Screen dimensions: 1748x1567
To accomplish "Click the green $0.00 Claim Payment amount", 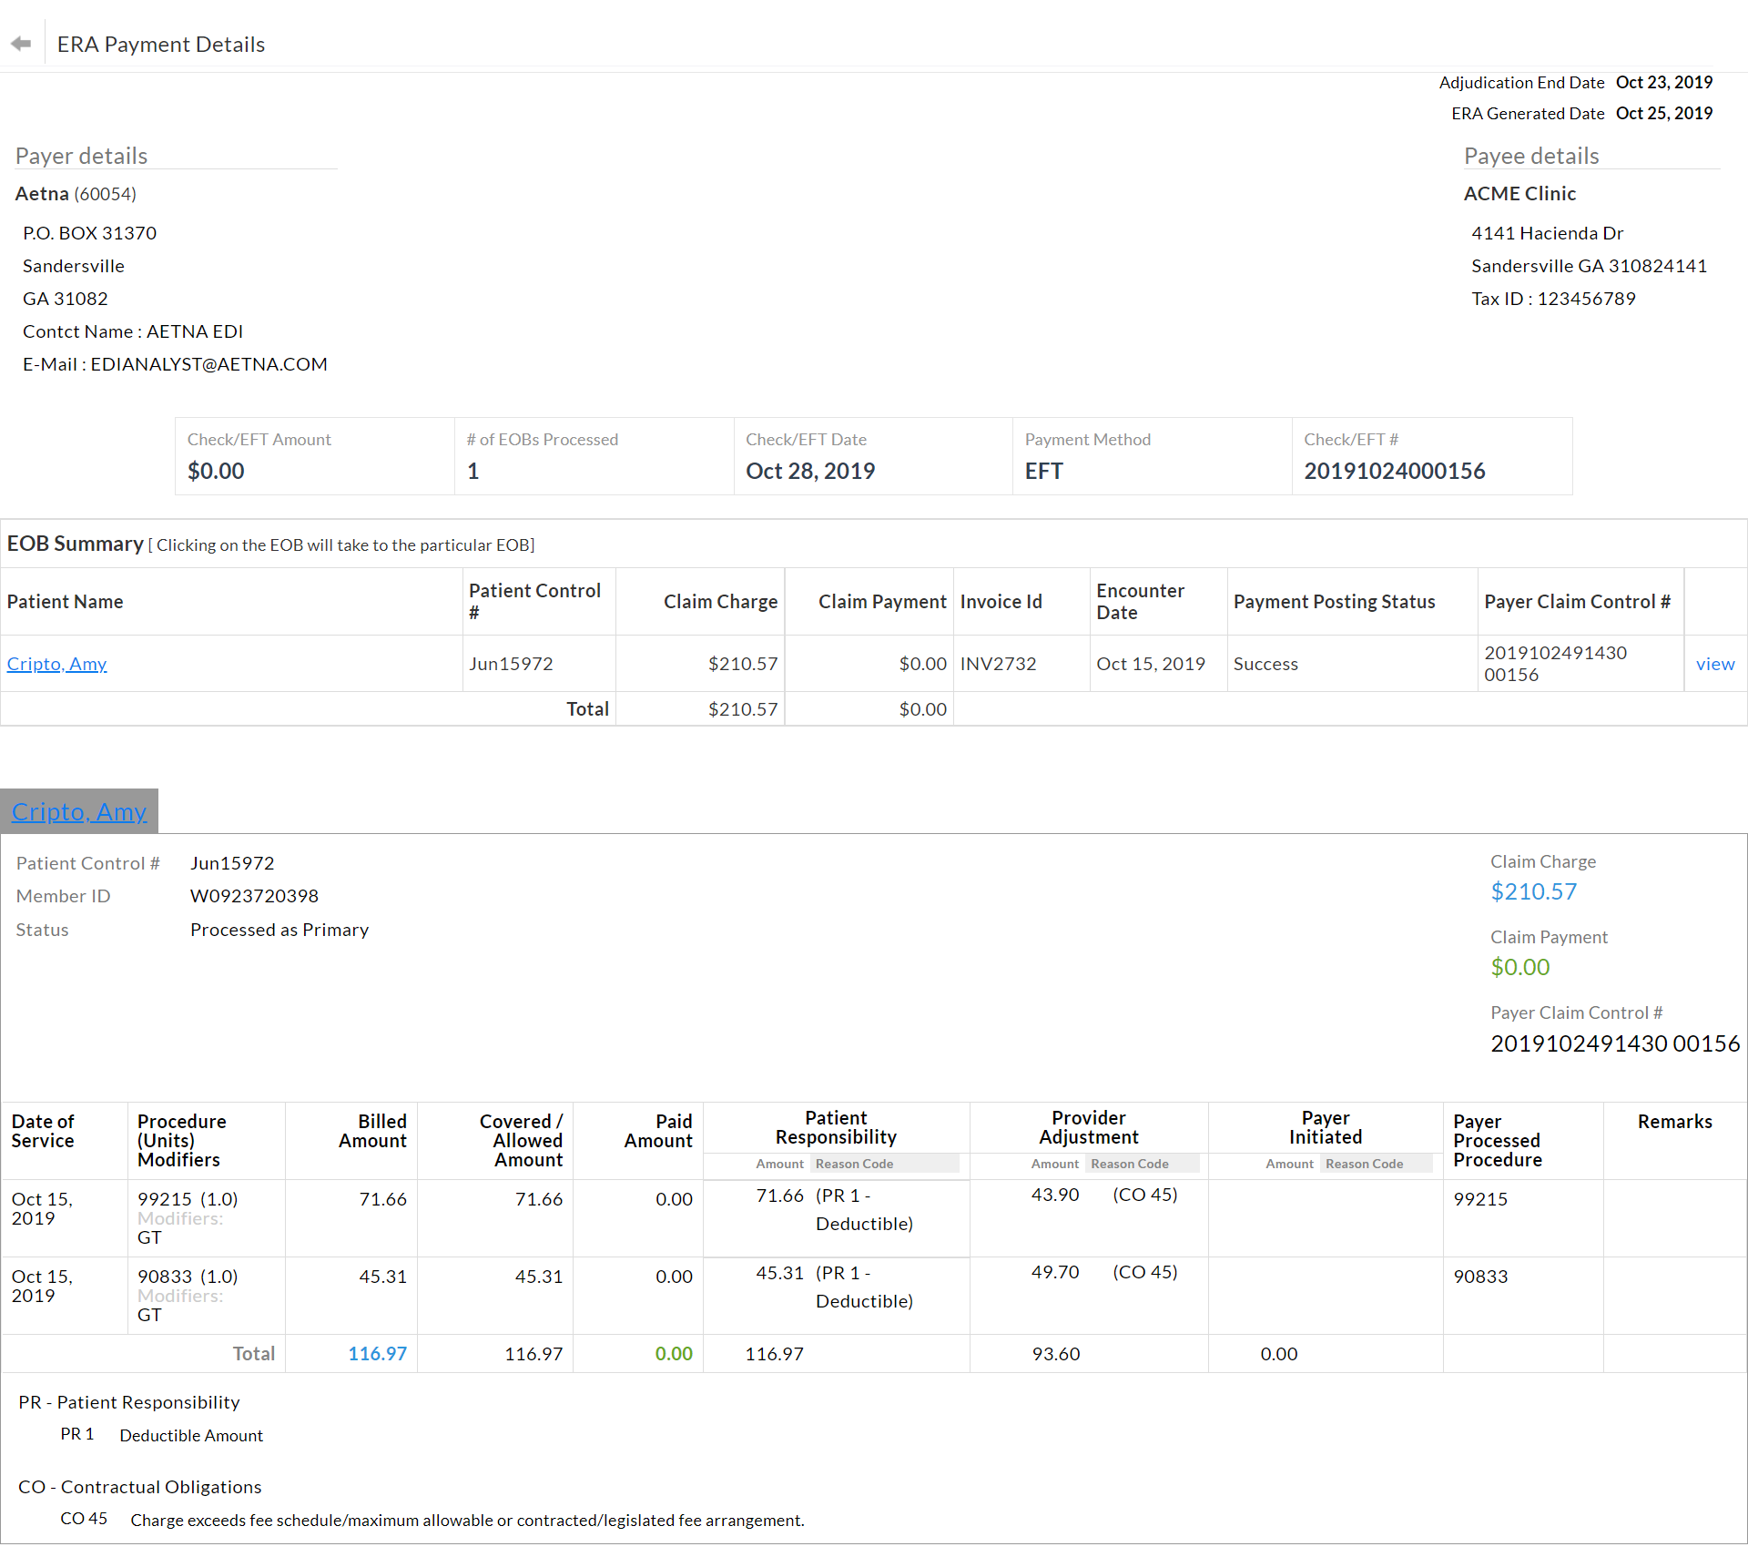I will (1519, 967).
